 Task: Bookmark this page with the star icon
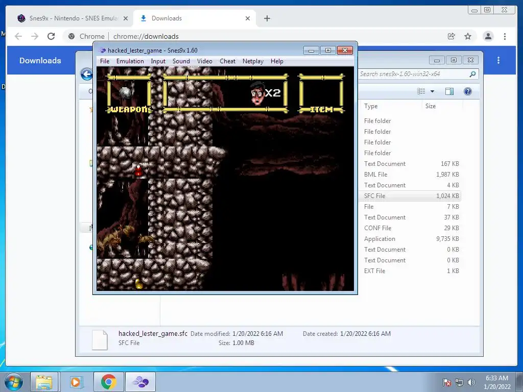[468, 36]
